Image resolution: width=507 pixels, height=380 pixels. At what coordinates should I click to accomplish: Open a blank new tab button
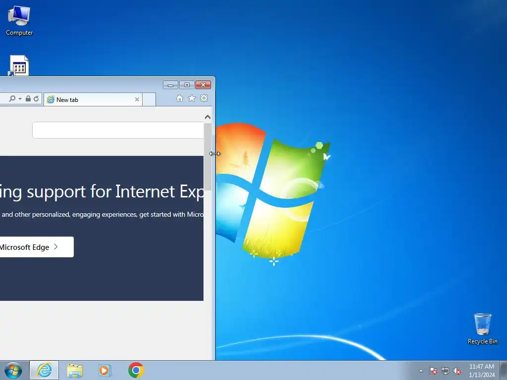tap(149, 99)
